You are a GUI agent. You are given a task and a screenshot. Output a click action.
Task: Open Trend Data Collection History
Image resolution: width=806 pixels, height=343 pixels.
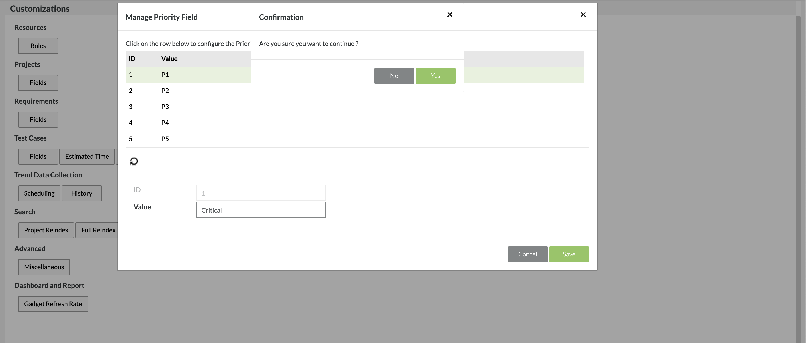tap(82, 193)
